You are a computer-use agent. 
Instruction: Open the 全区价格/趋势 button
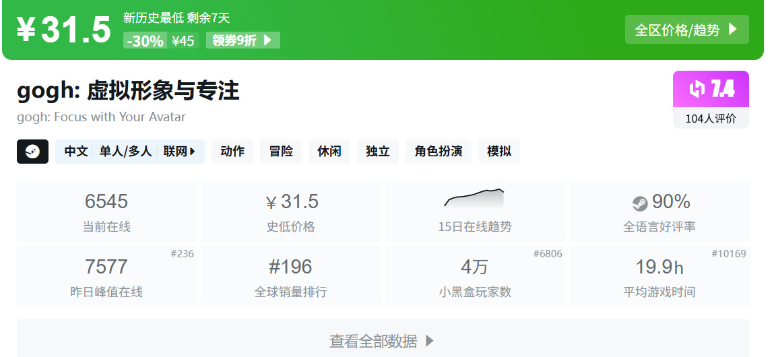(x=686, y=30)
